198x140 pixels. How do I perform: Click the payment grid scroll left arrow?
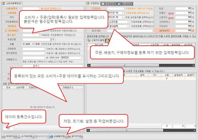click(x=89, y=65)
